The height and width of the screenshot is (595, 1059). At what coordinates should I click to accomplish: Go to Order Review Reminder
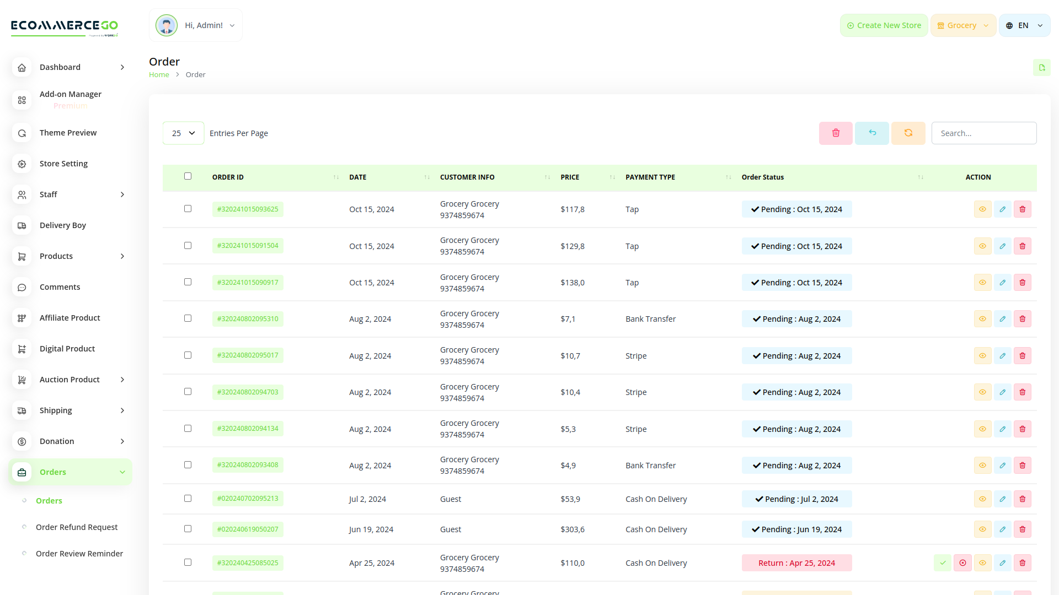click(79, 553)
